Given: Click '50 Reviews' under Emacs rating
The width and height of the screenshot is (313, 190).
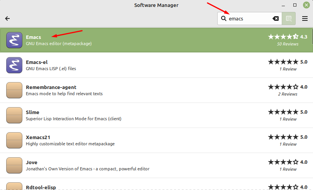Looking at the screenshot, I should point(288,44).
